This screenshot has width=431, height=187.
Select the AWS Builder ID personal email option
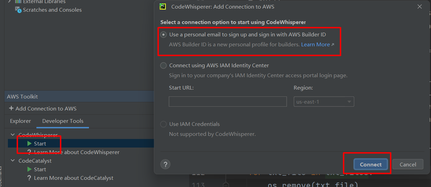(163, 35)
